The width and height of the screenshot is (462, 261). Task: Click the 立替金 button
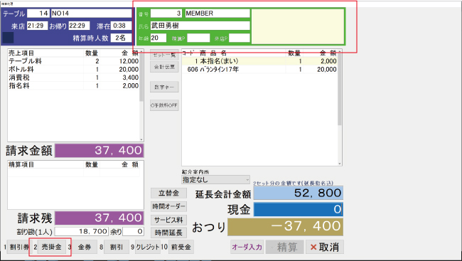tap(169, 193)
